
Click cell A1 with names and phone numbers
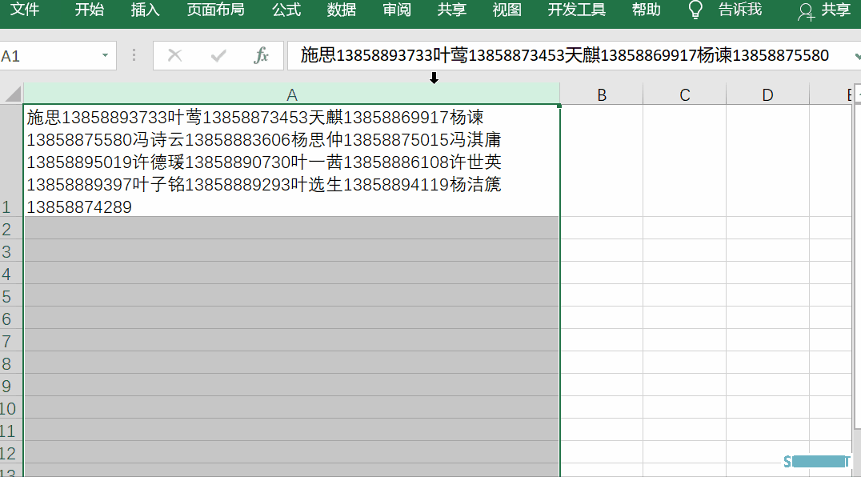pyautogui.click(x=291, y=161)
